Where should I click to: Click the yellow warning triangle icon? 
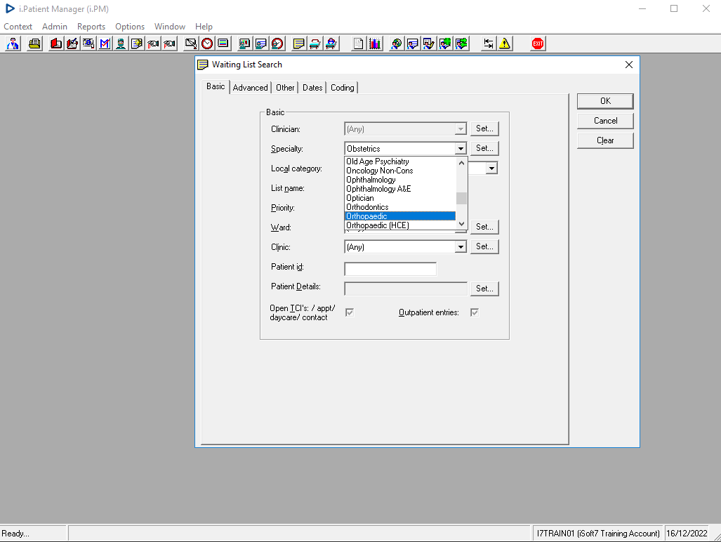[505, 44]
